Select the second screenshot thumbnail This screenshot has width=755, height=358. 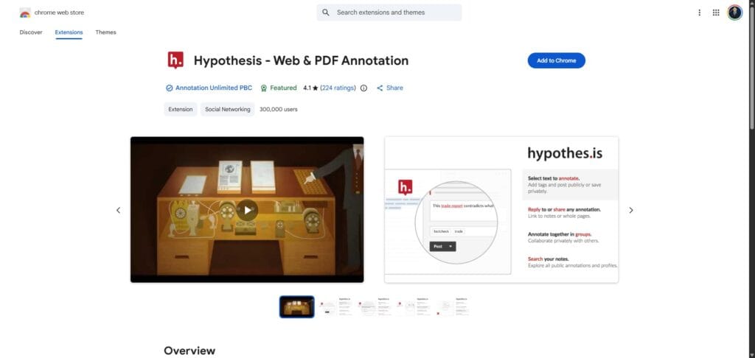336,307
